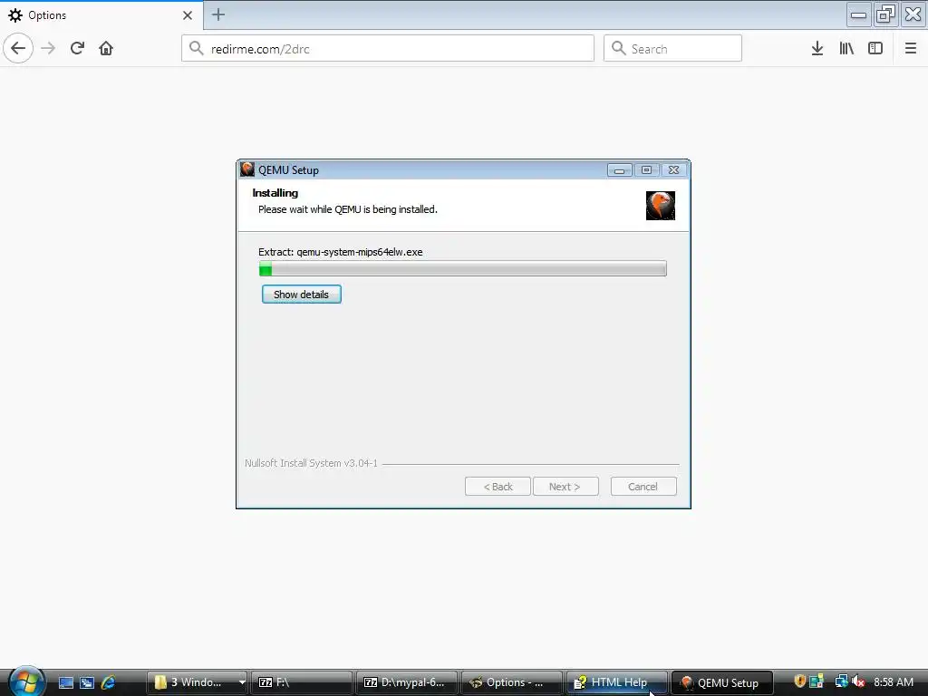Select the Options browser tab
This screenshot has height=696, width=928.
coord(101,15)
